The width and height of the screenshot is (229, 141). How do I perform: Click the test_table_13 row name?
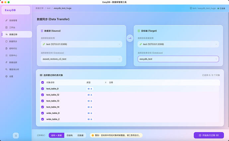click(x=53, y=101)
